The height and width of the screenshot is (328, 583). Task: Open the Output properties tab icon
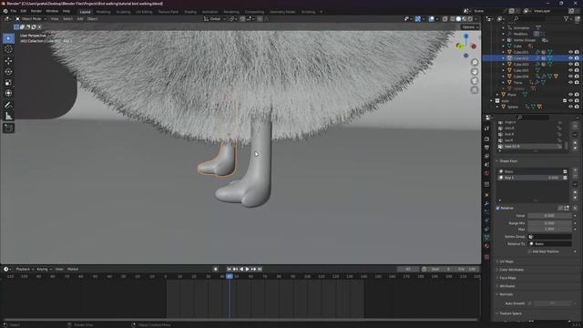486,148
